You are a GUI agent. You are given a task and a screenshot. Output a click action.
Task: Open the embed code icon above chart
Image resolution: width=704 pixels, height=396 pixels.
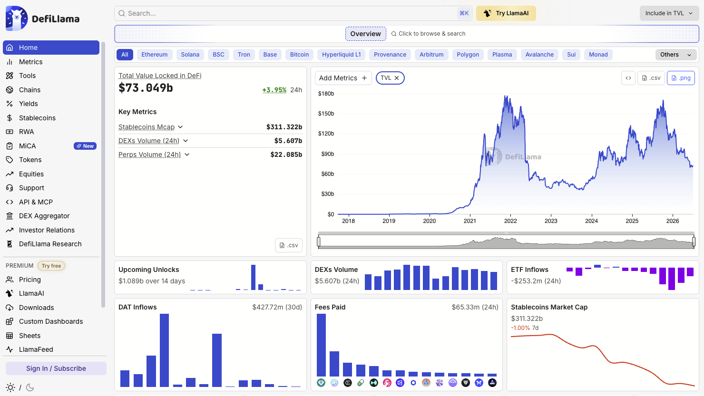point(628,78)
